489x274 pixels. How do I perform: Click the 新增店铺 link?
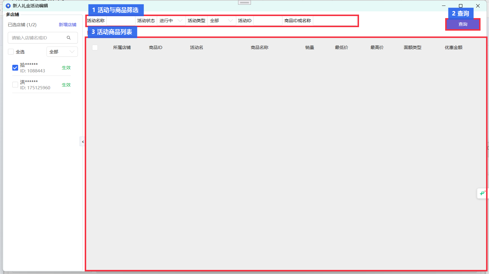67,25
